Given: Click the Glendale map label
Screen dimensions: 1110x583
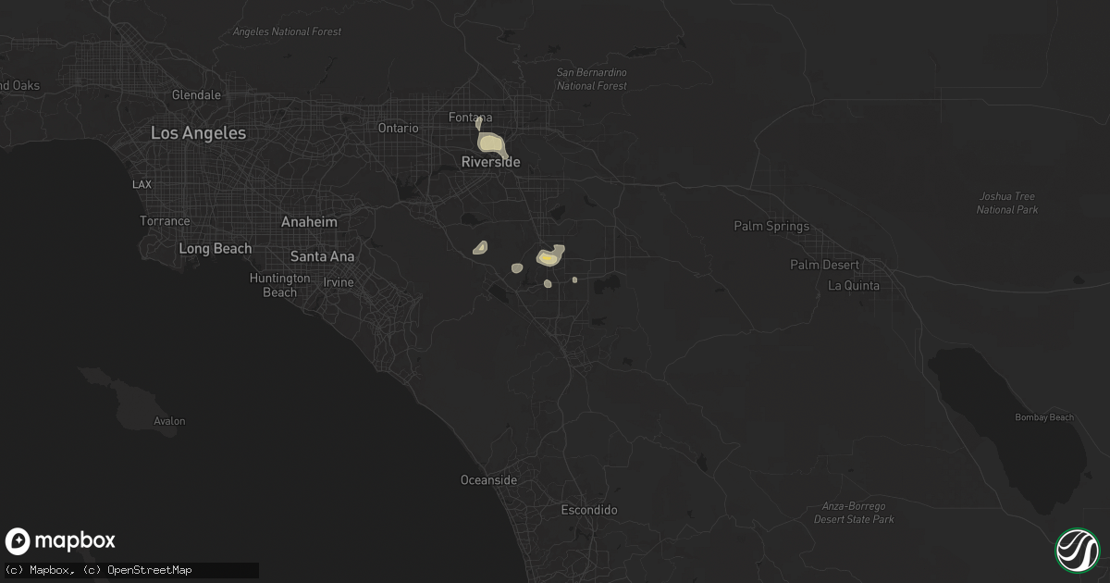Looking at the screenshot, I should tap(197, 95).
